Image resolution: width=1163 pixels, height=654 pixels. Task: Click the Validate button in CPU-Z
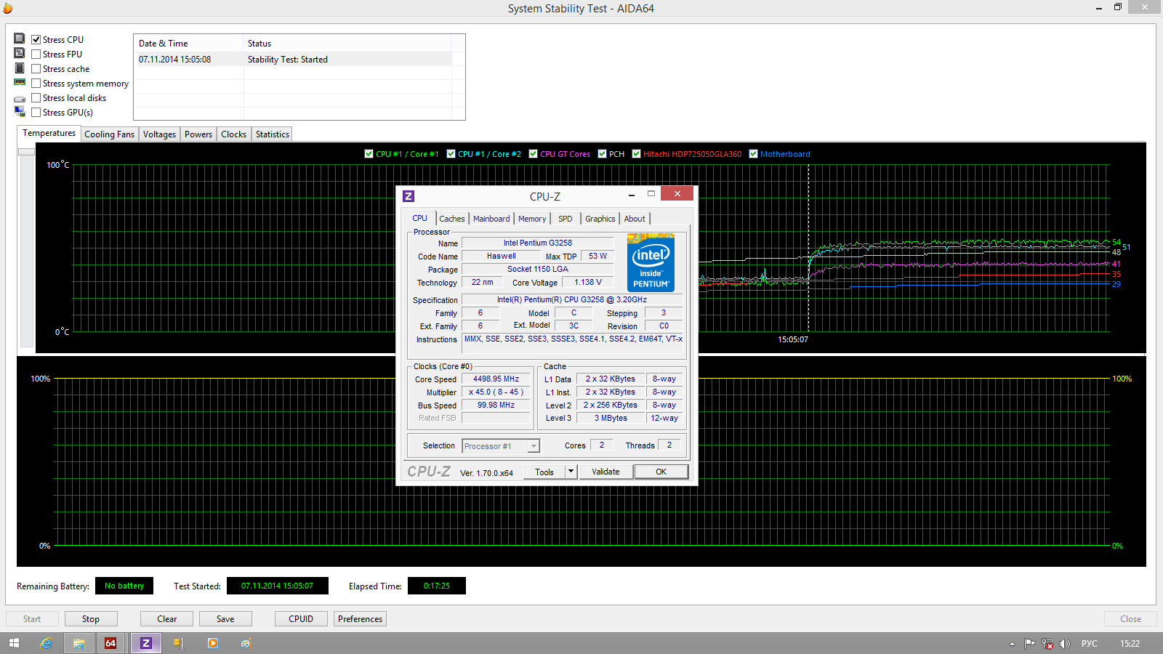[605, 472]
